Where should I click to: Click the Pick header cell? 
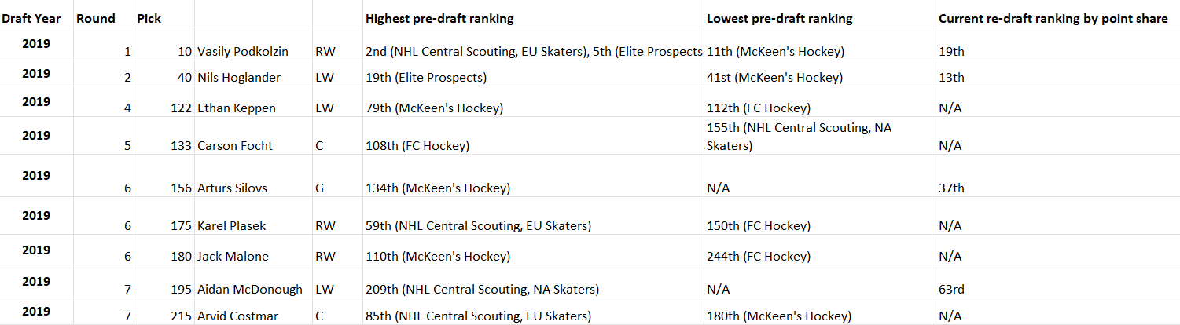point(149,18)
